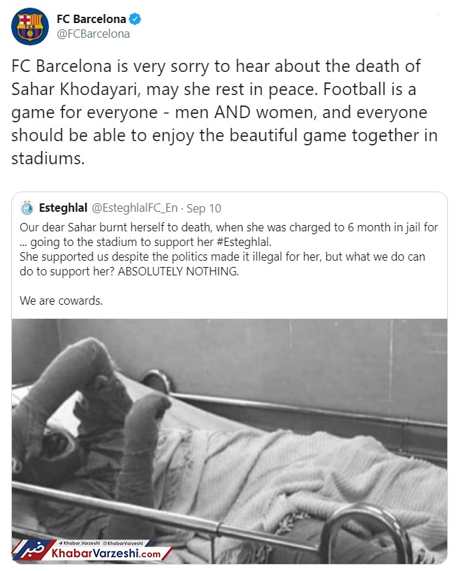Visit the @EsteghlalFC_En handle

[135, 208]
